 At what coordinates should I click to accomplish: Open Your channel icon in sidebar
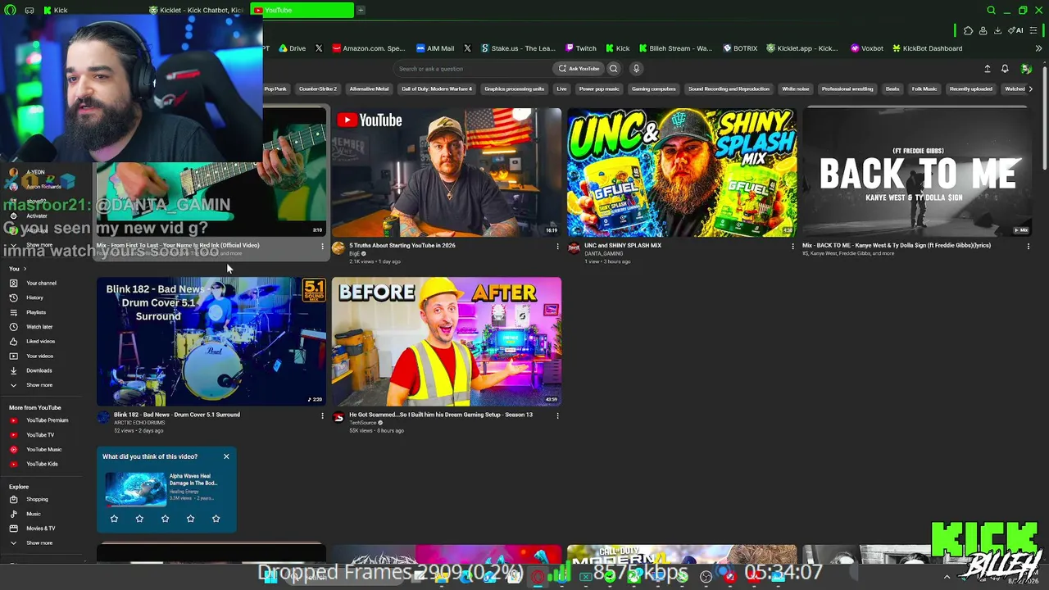click(13, 284)
